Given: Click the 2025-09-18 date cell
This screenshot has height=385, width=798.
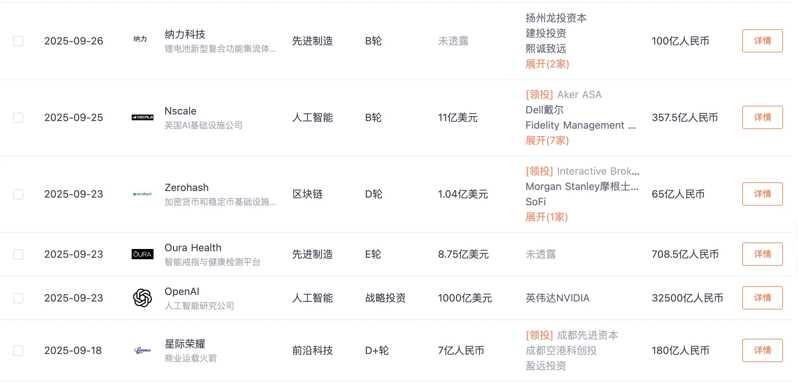Looking at the screenshot, I should tap(73, 351).
